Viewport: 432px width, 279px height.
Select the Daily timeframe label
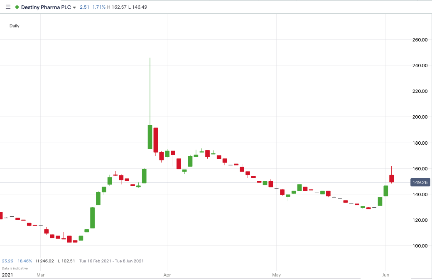tap(14, 26)
